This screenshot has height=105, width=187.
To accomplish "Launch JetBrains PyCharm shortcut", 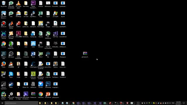I will coord(4,96).
